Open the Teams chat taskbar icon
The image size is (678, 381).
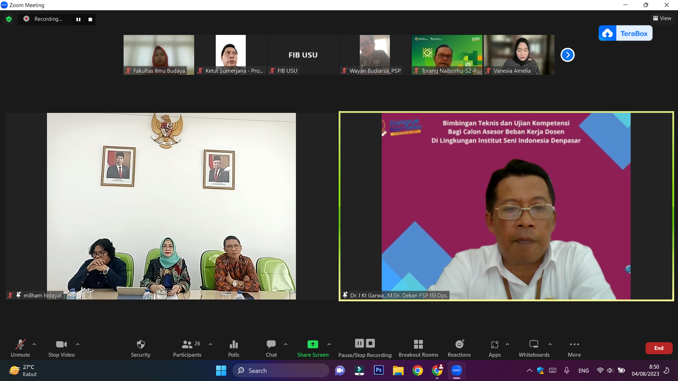(x=340, y=370)
